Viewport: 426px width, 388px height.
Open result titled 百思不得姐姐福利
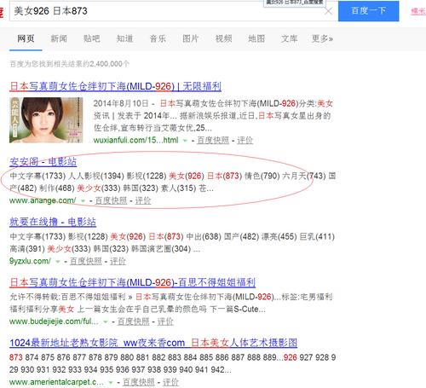click(x=132, y=282)
